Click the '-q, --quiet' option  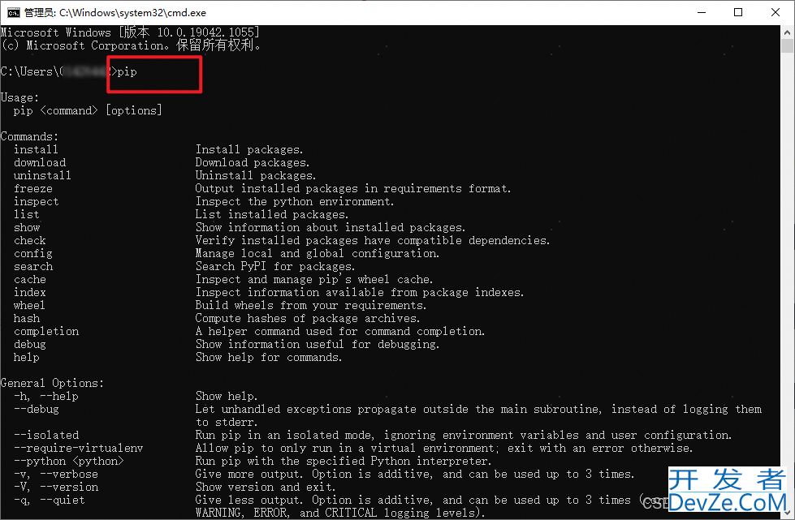pyautogui.click(x=50, y=501)
